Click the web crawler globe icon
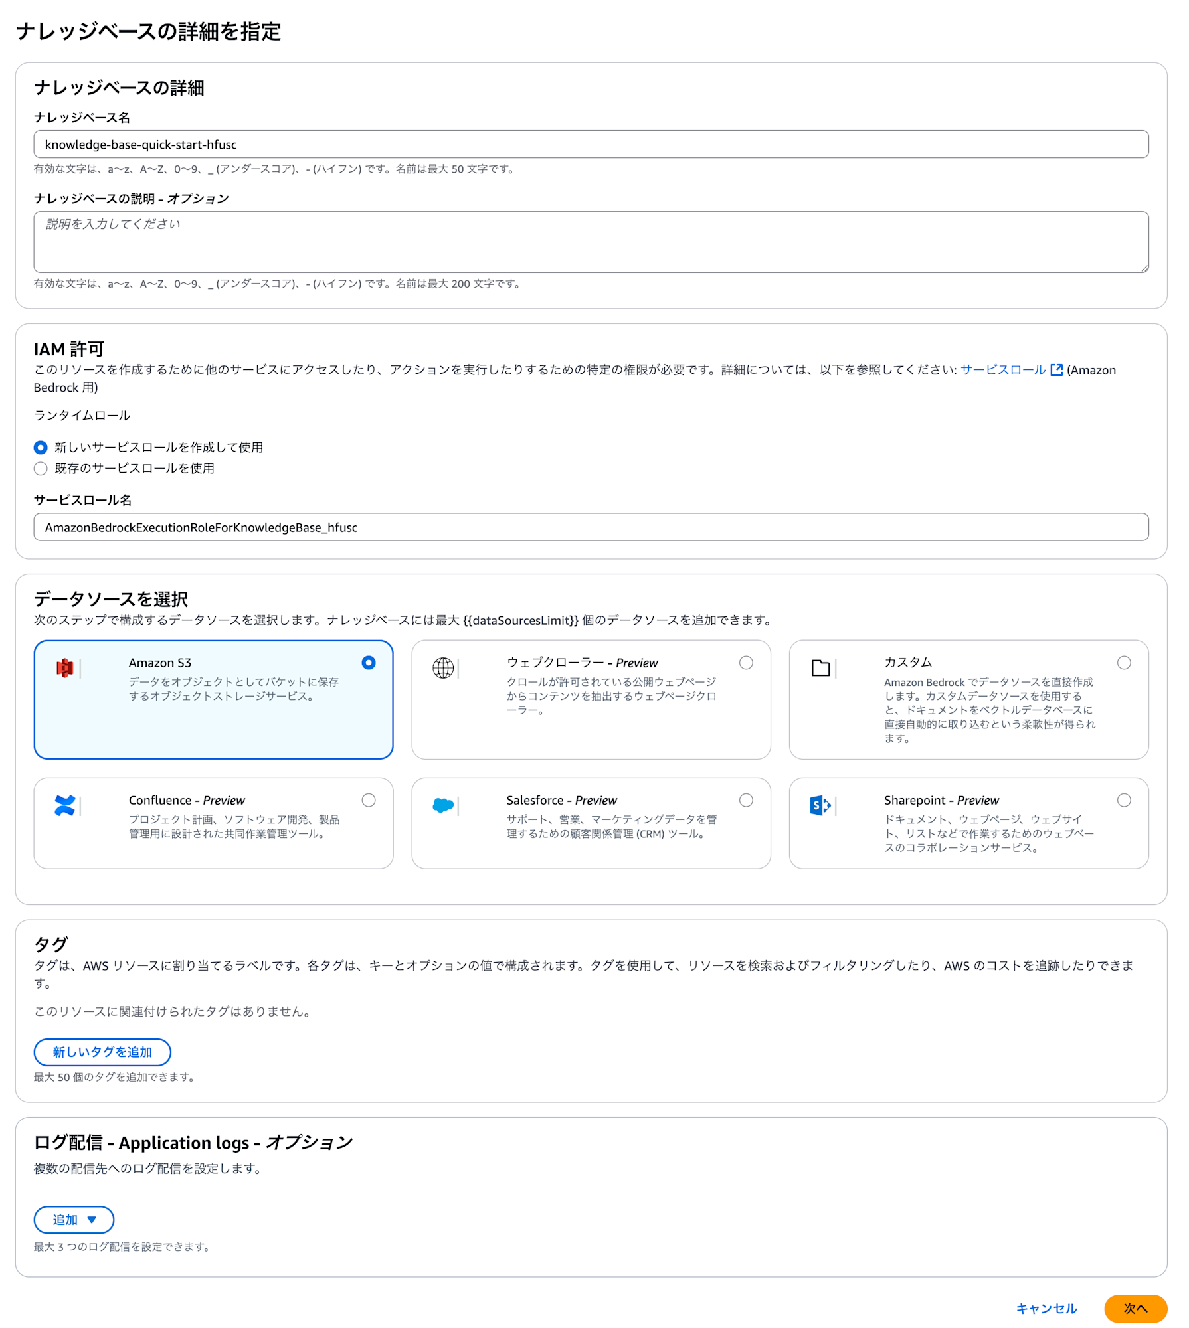The width and height of the screenshot is (1189, 1328). [x=443, y=668]
